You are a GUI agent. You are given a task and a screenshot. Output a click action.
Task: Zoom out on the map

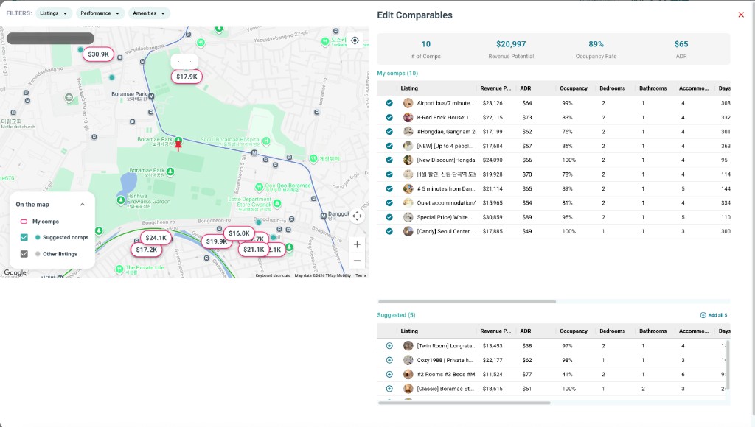(x=357, y=261)
